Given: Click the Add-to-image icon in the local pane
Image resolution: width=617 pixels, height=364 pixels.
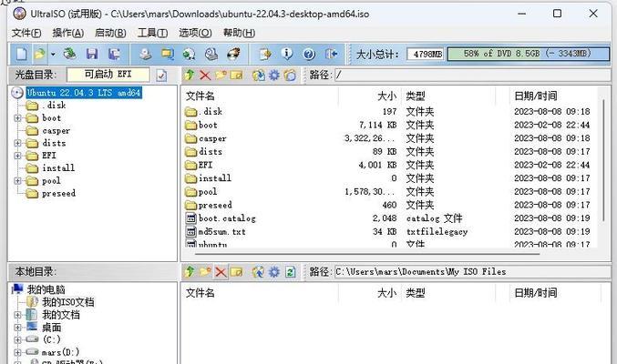Looking at the screenshot, I should coord(259,271).
